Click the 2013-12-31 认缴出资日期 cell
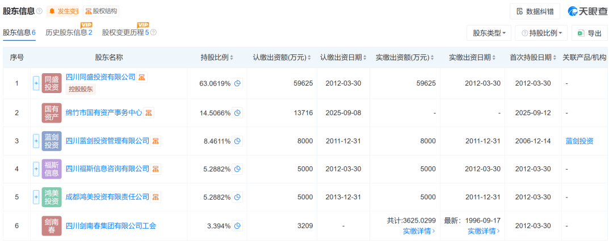The width and height of the screenshot is (613, 248). [x=343, y=197]
